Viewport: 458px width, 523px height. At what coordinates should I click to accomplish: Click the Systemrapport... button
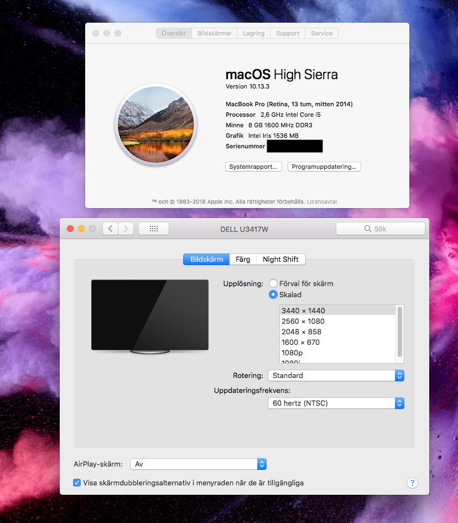coord(253,167)
